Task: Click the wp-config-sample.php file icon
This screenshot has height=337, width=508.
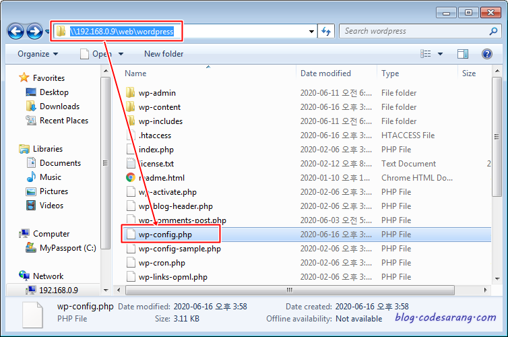Action: [131, 249]
